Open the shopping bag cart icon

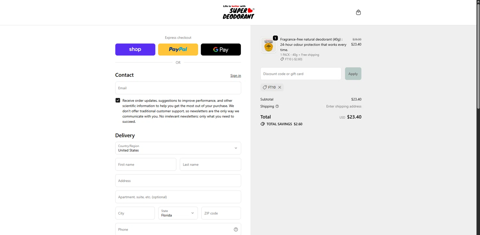click(358, 12)
